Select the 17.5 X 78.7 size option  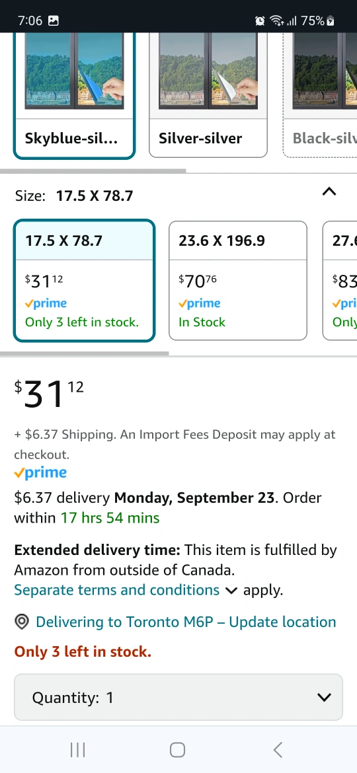(x=85, y=281)
